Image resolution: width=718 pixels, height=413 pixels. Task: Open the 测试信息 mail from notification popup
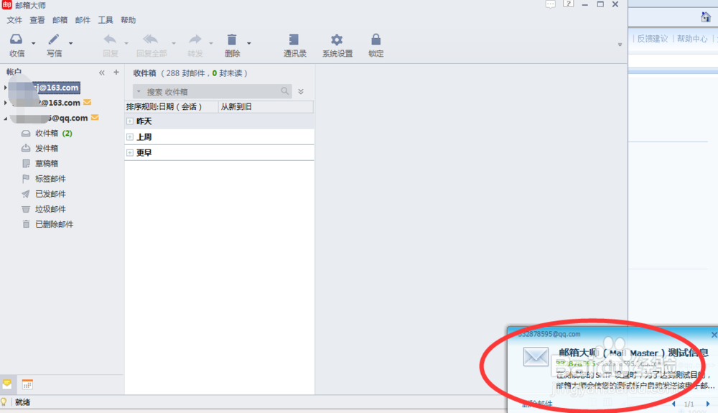(x=634, y=353)
